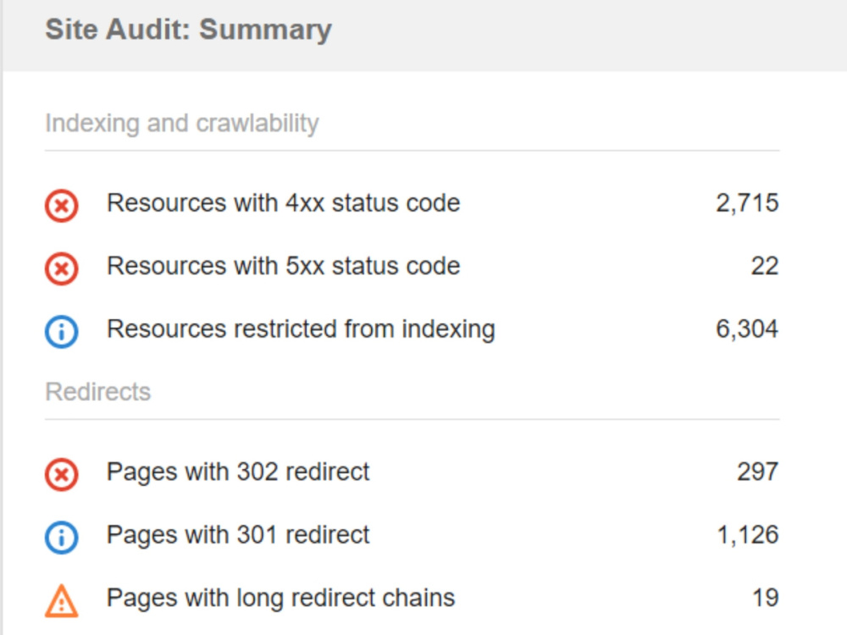The width and height of the screenshot is (847, 635).
Task: Click the 1,126 count for 301 redirects
Action: [748, 535]
